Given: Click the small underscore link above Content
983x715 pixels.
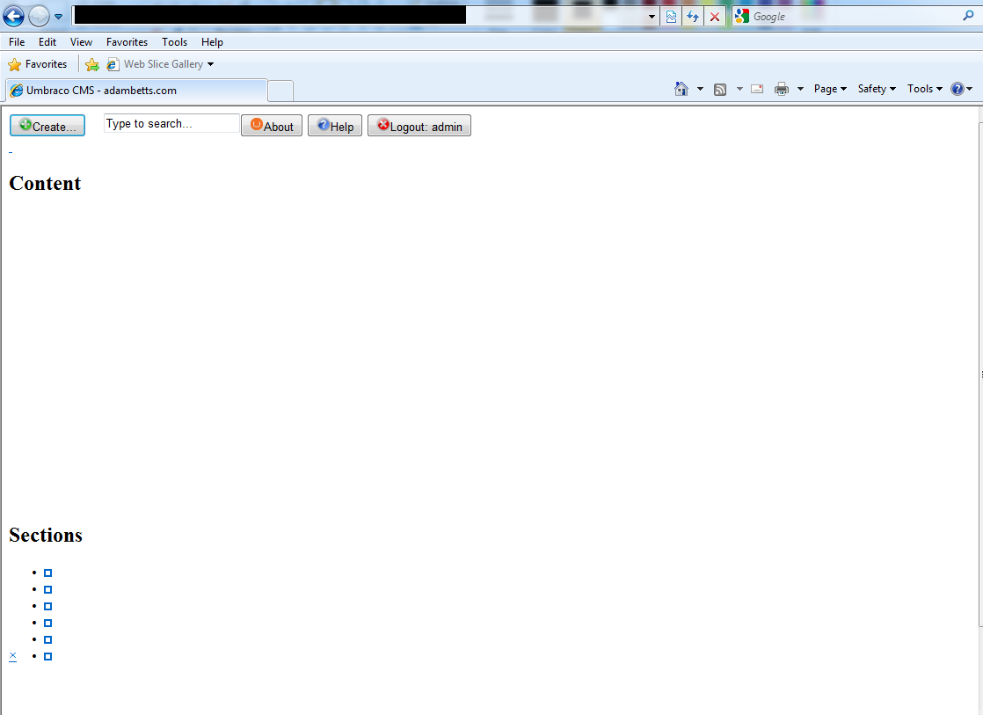Looking at the screenshot, I should coord(11,151).
